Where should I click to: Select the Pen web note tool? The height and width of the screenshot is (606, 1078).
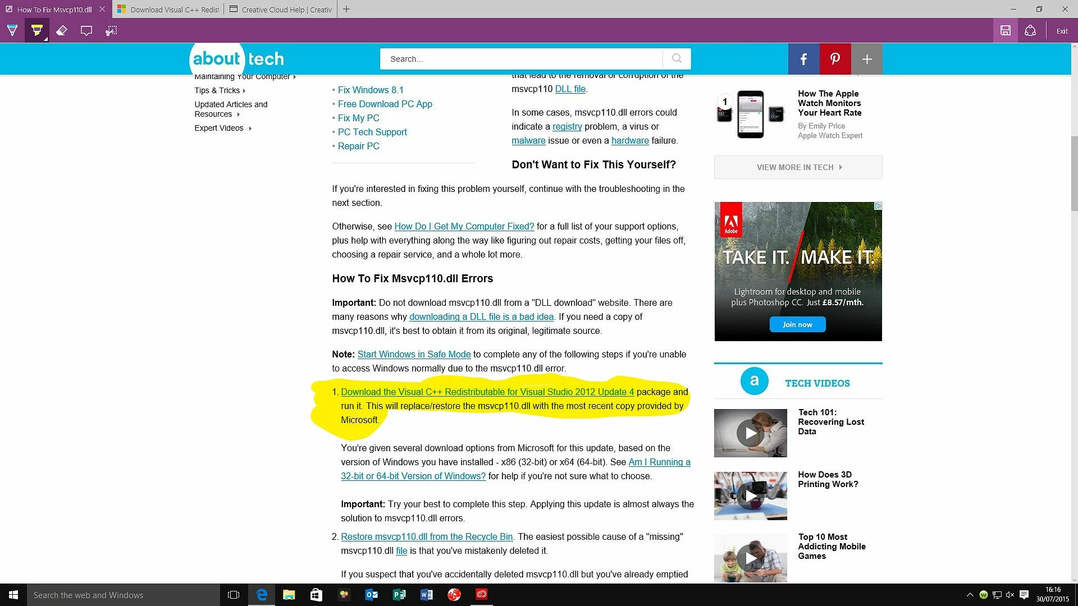pyautogui.click(x=12, y=31)
